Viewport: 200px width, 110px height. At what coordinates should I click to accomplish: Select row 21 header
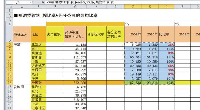tap(10, 108)
